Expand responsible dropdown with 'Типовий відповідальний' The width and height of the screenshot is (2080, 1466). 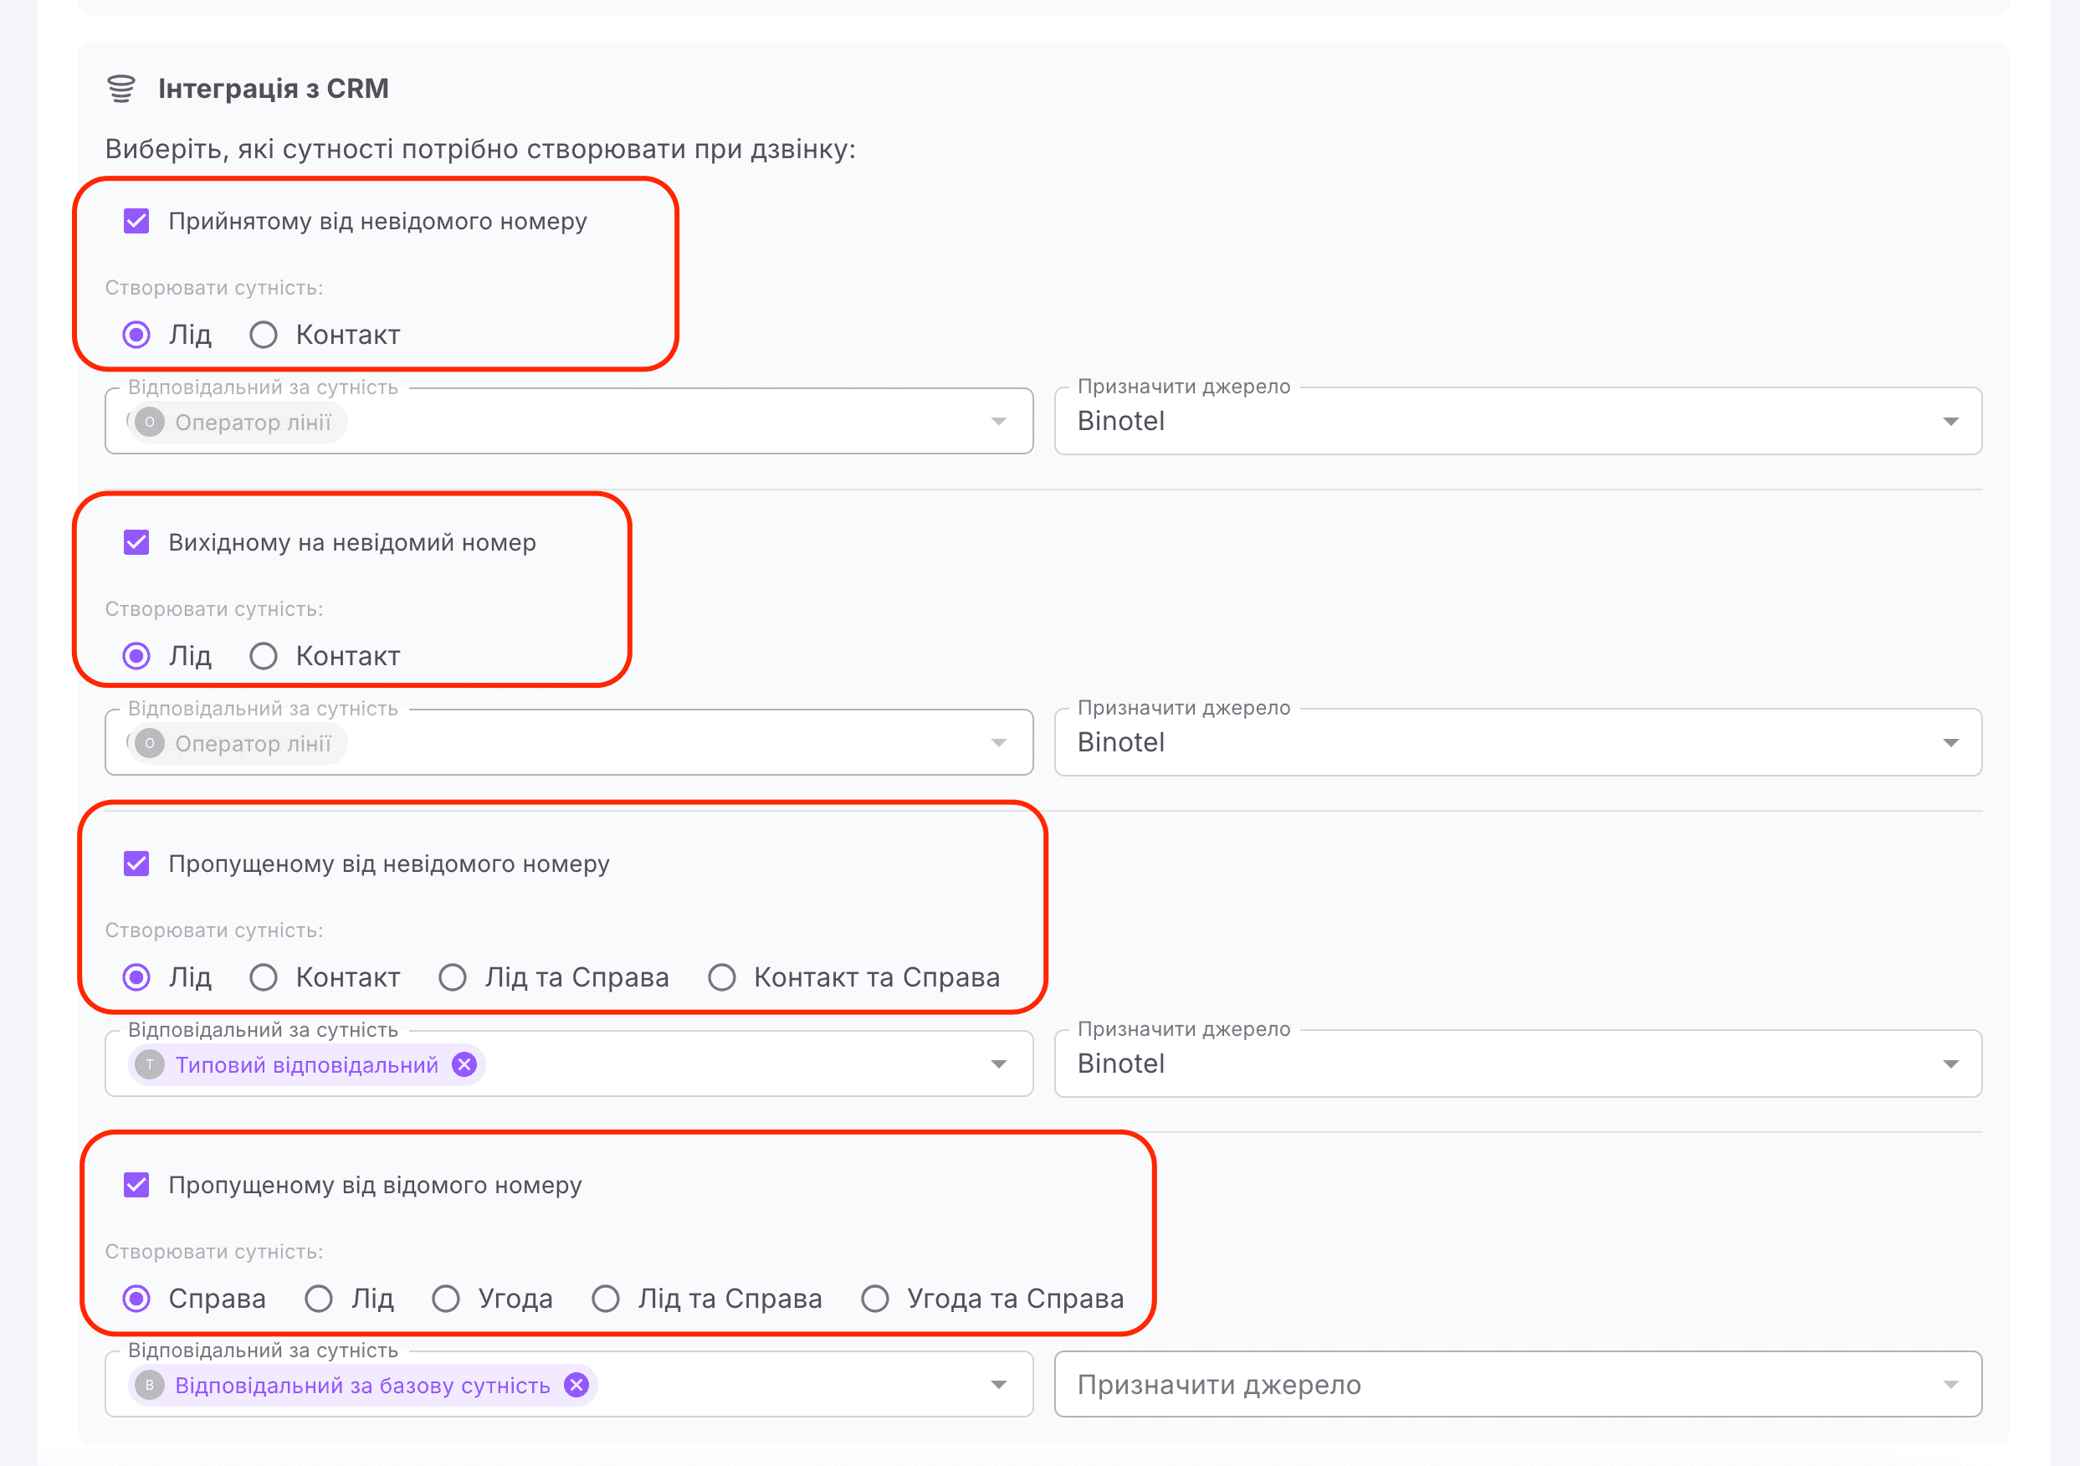click(998, 1064)
